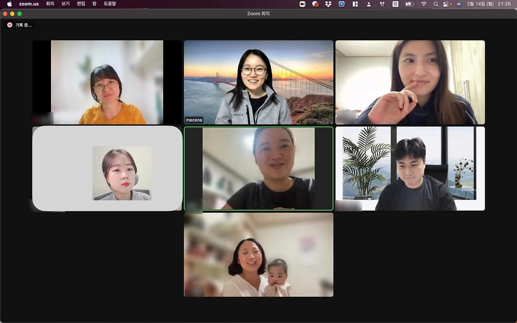Open Spotlight search magnifier icon
517x323 pixels.
tap(436, 4)
